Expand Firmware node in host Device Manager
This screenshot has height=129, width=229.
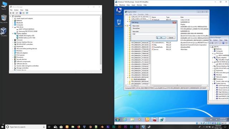click(x=13, y=40)
